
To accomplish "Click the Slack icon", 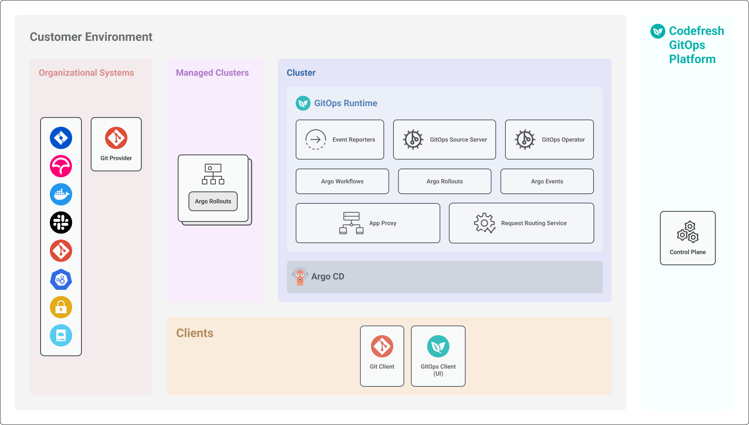I will [61, 222].
